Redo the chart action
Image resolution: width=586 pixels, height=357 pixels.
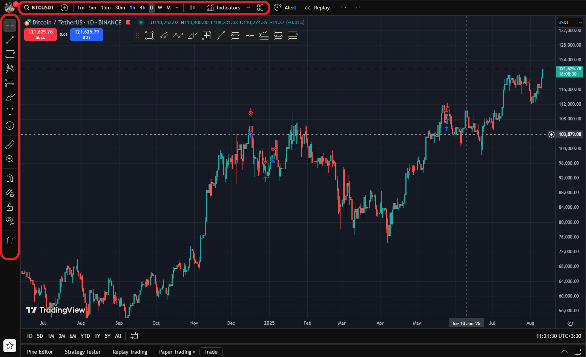click(358, 8)
